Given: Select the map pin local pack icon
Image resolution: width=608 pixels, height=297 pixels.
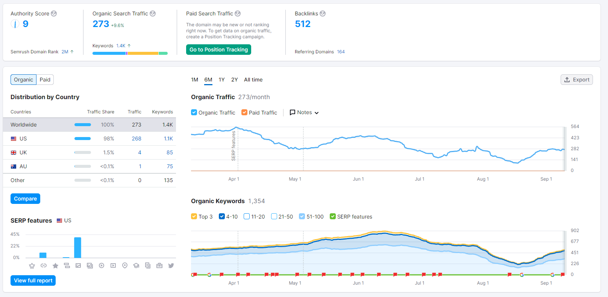Looking at the screenshot, I should [125, 265].
